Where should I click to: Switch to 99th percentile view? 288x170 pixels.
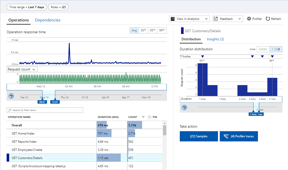162,30
